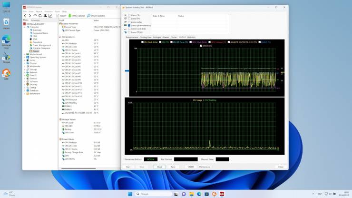Select the Sensor tree item
This screenshot has height=198, width=352.
coord(36,51)
